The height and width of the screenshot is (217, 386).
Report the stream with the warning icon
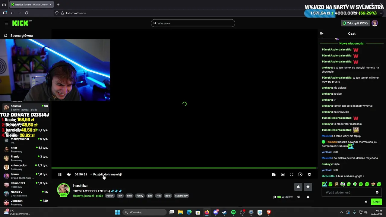click(x=308, y=197)
